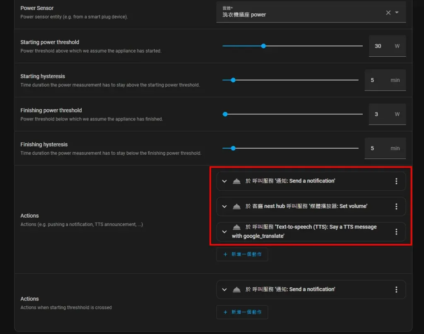The image size is (424, 334).
Task: Click 新增一個動作 button below the TTS action
Action: click(x=242, y=254)
